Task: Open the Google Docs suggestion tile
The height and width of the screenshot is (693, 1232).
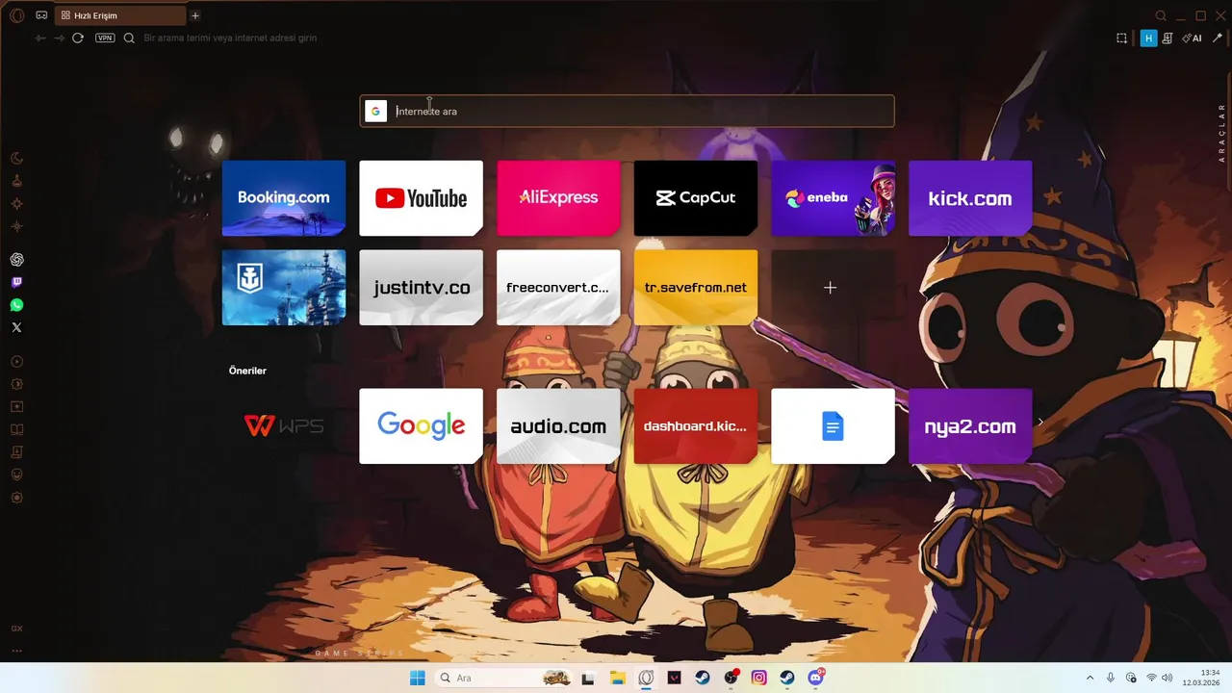Action: tap(833, 426)
